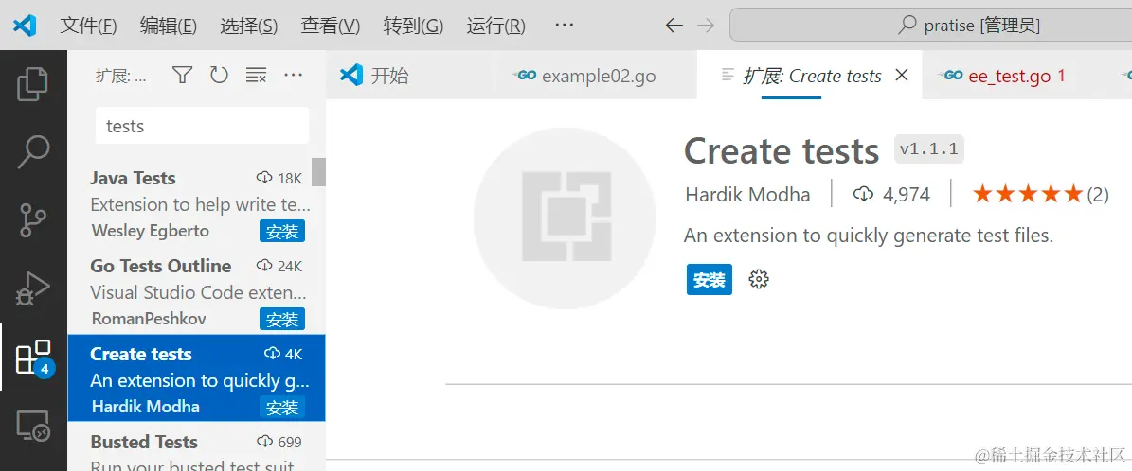Open the Create tests extension settings gear
Screen dimensions: 1132x471
click(759, 280)
